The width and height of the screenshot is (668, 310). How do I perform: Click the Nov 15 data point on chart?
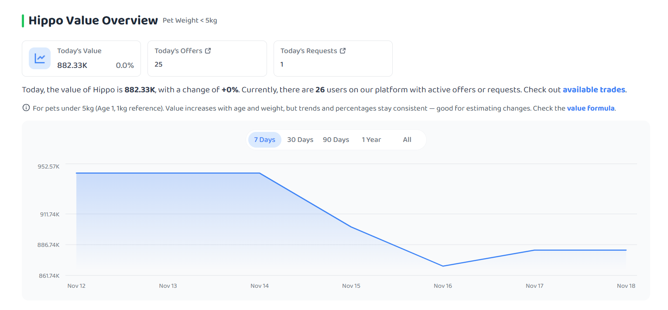click(x=351, y=227)
